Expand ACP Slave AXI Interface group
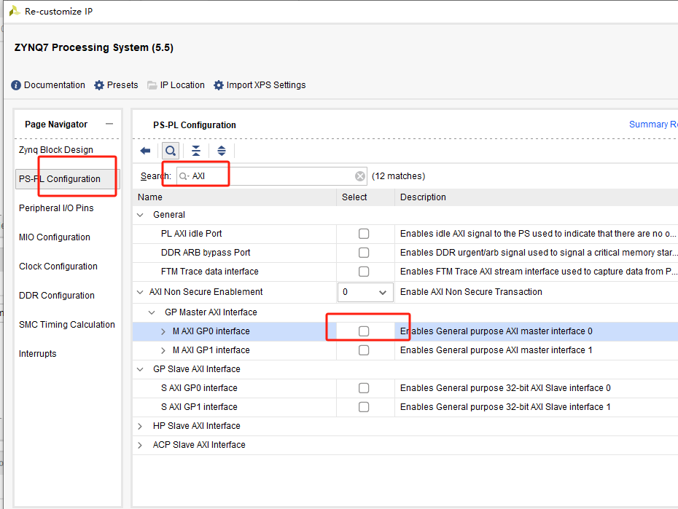The height and width of the screenshot is (509, 678). (x=140, y=445)
